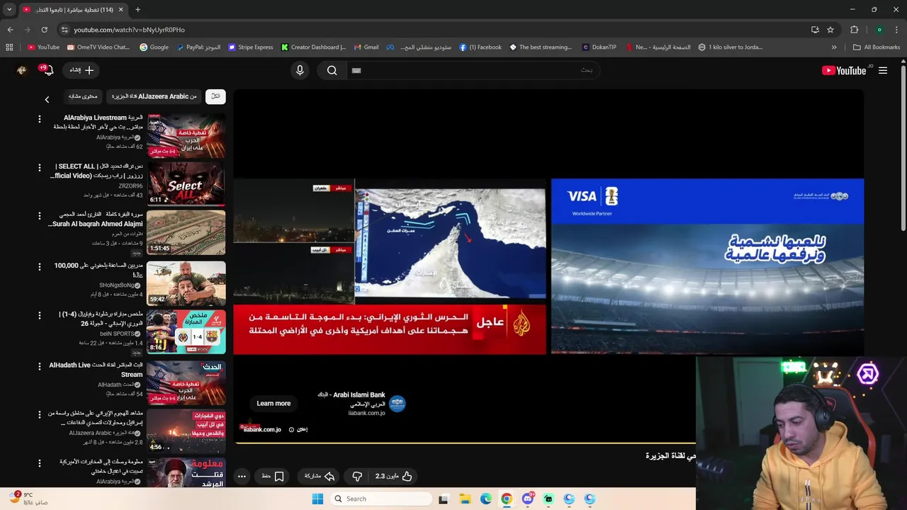
Task: Click the Share arrow button
Action: (320, 476)
